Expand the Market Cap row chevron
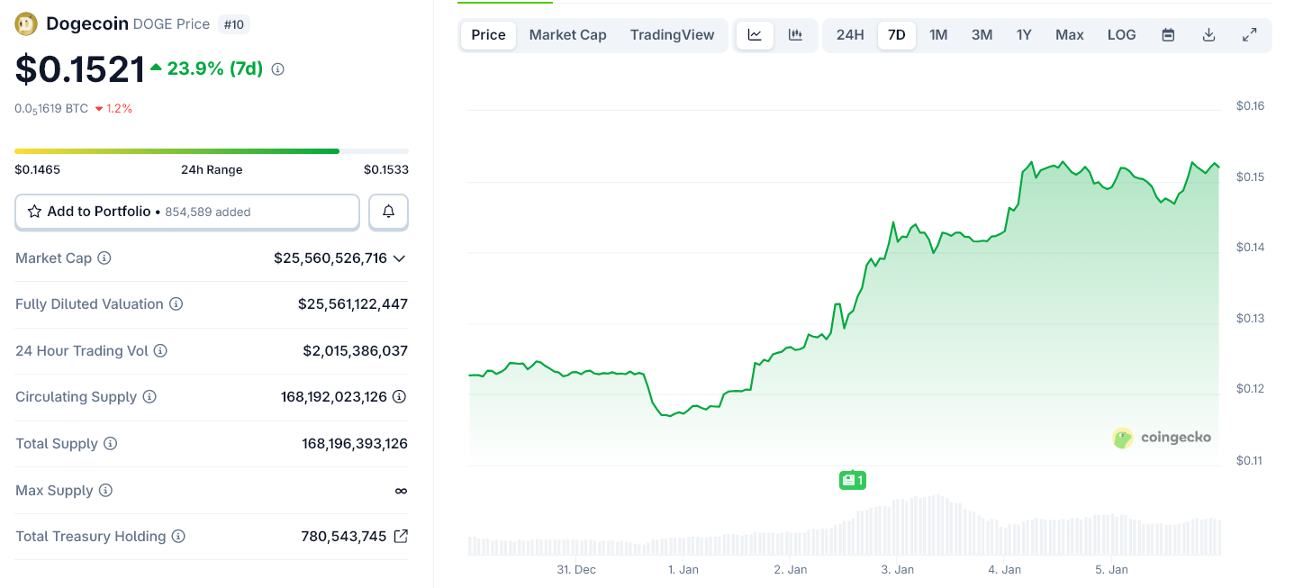 (x=400, y=258)
